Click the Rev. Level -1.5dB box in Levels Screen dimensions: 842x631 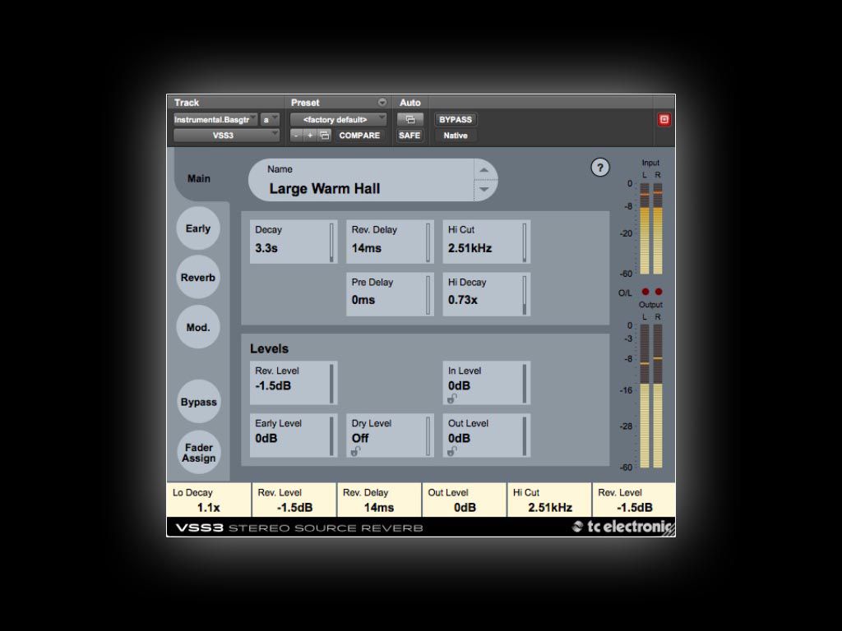coord(294,383)
